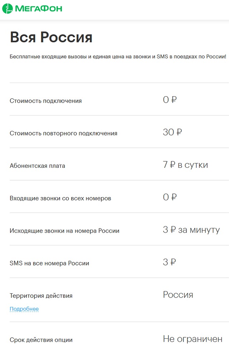Click the Исходящие звонки на номера России label
The height and width of the screenshot is (352, 229).
point(64,231)
